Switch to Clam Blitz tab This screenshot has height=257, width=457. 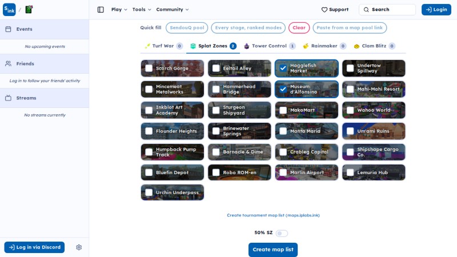click(x=375, y=46)
